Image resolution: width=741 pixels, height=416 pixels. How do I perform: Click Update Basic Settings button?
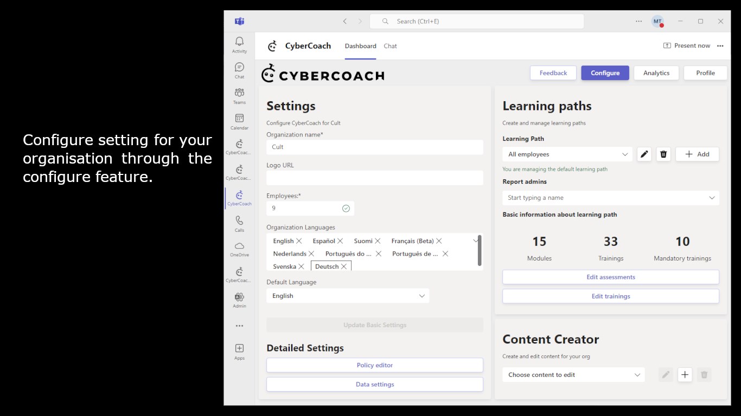[x=375, y=325]
